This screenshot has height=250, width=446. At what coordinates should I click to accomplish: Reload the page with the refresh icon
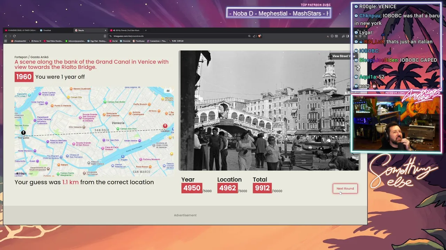pyautogui.click(x=14, y=36)
